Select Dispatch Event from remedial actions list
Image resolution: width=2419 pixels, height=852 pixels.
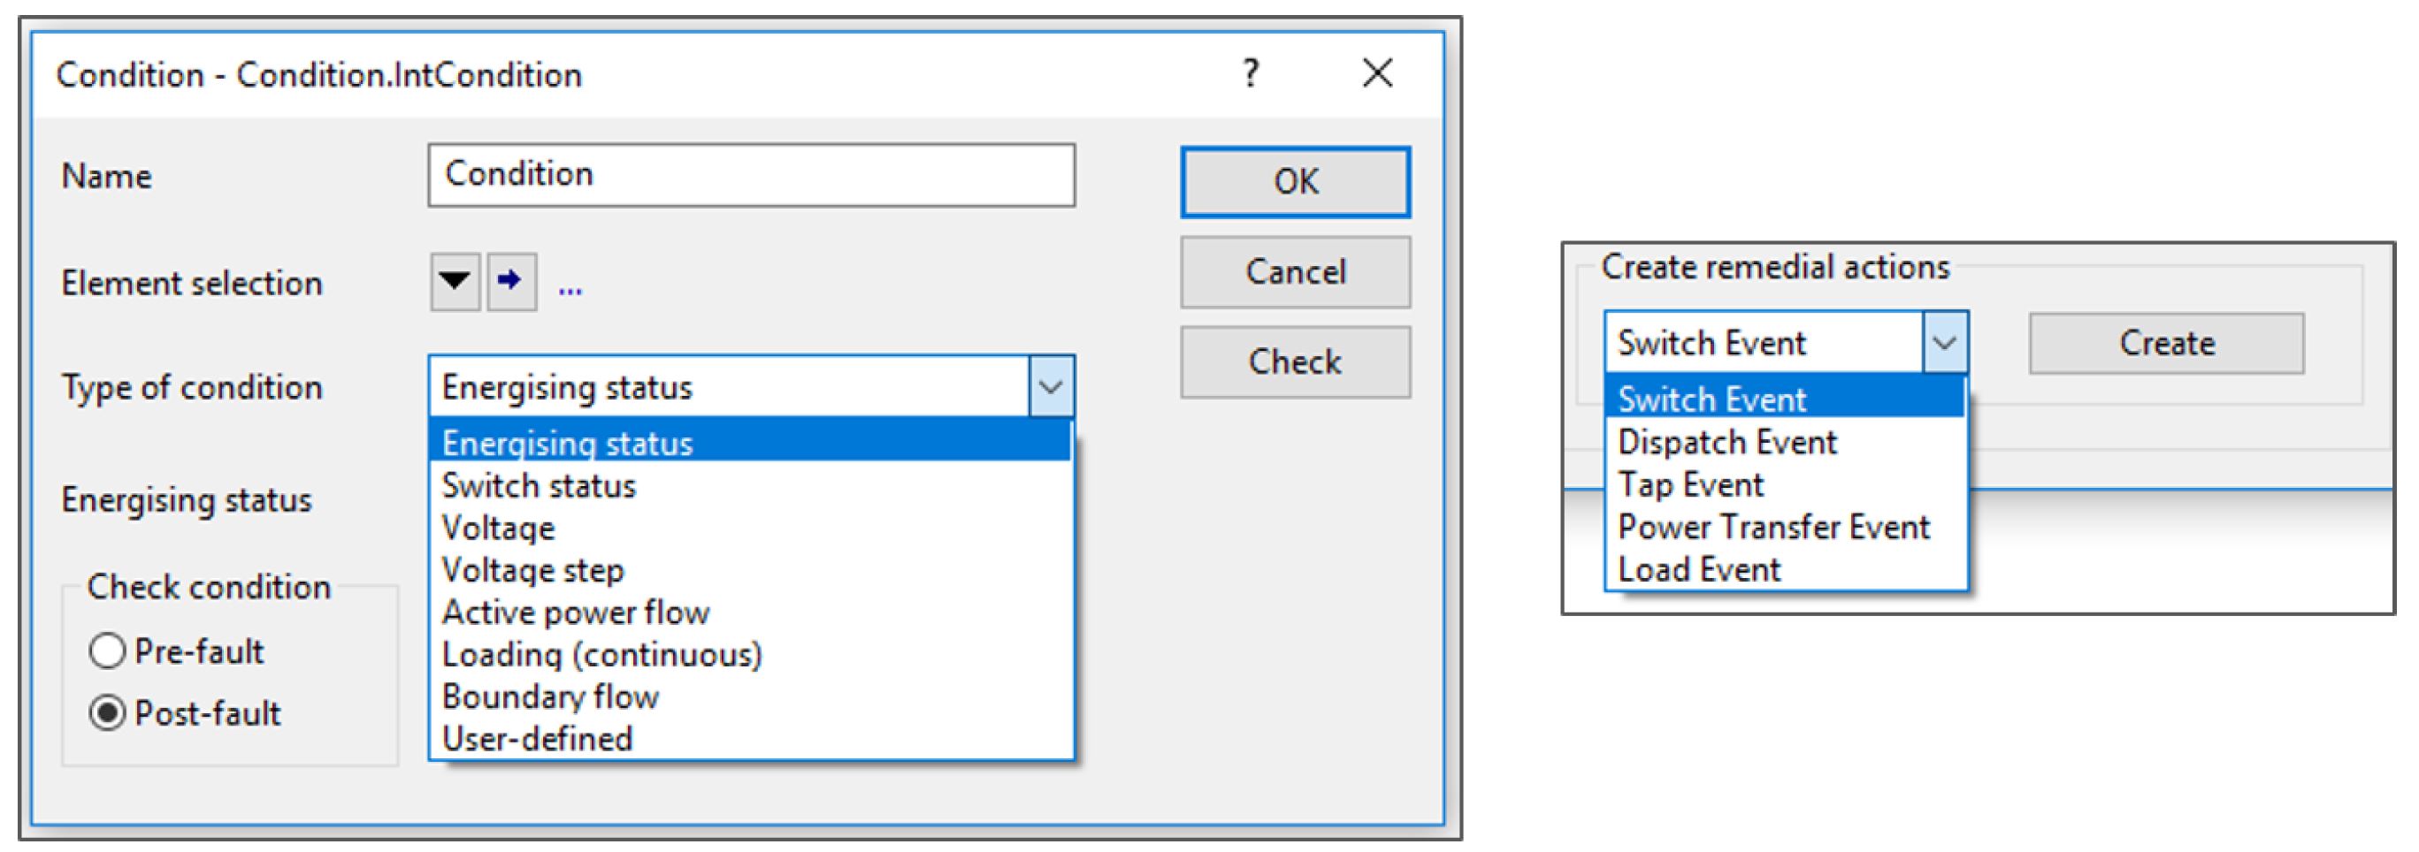coord(1727,442)
